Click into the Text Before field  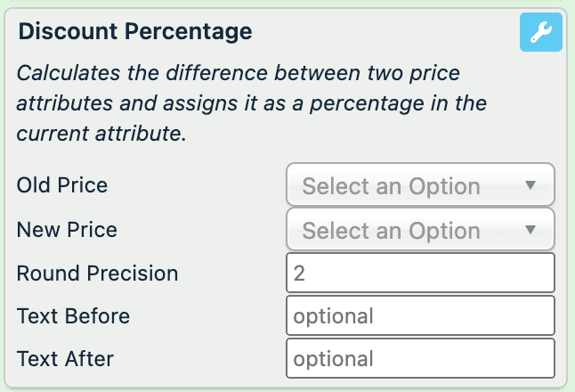tap(420, 315)
